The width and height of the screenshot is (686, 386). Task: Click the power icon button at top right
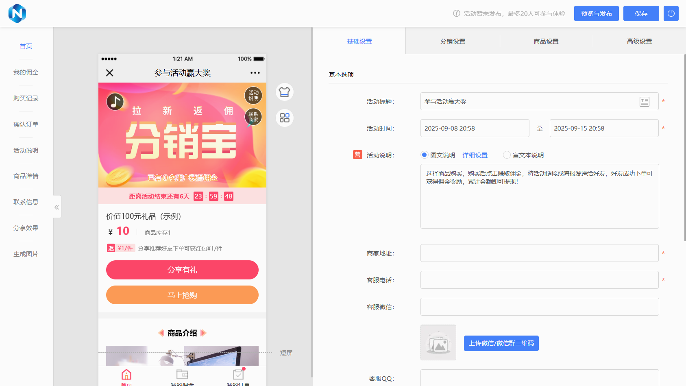click(x=671, y=13)
